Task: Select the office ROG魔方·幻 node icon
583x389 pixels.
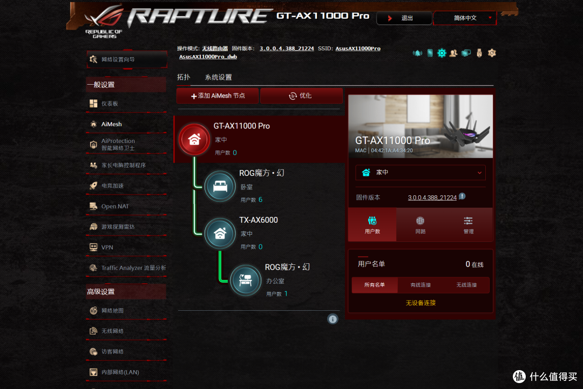Action: pos(246,280)
